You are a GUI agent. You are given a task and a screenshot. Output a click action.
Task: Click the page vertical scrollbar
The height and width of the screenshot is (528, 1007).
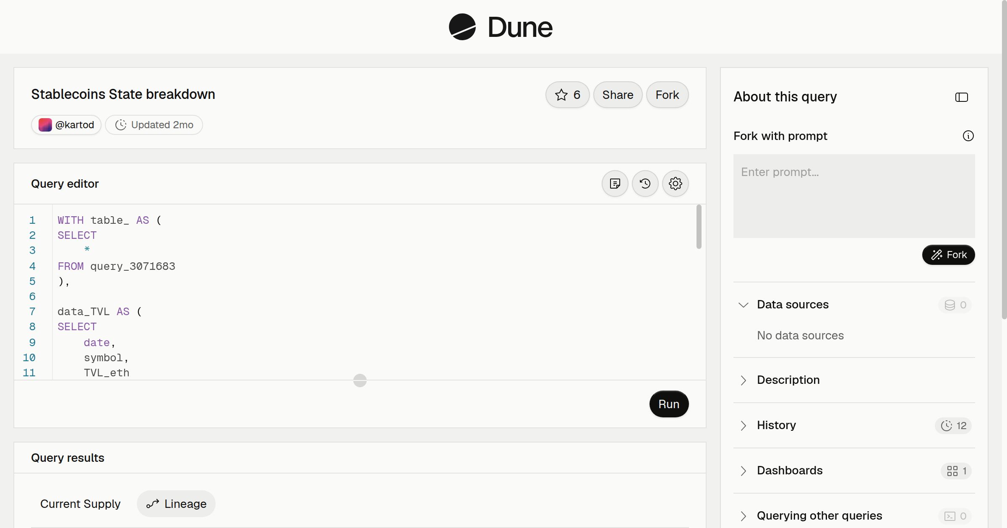[1004, 159]
